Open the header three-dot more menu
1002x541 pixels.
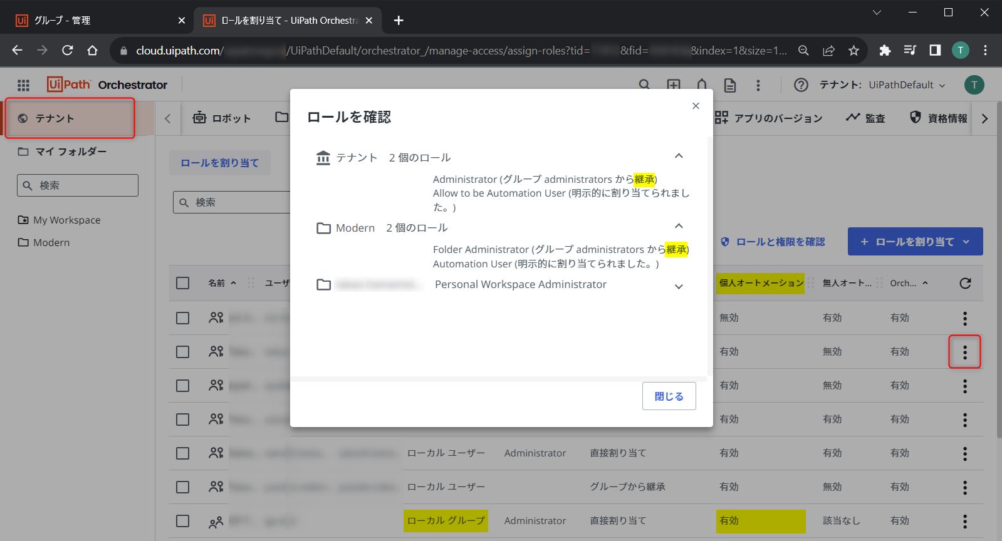[758, 85]
